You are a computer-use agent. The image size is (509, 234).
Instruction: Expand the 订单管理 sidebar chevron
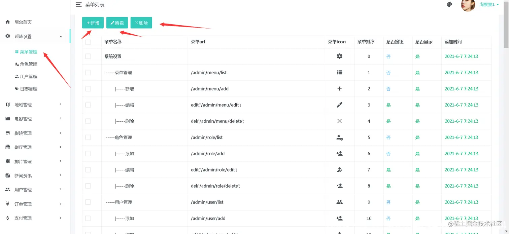click(61, 204)
